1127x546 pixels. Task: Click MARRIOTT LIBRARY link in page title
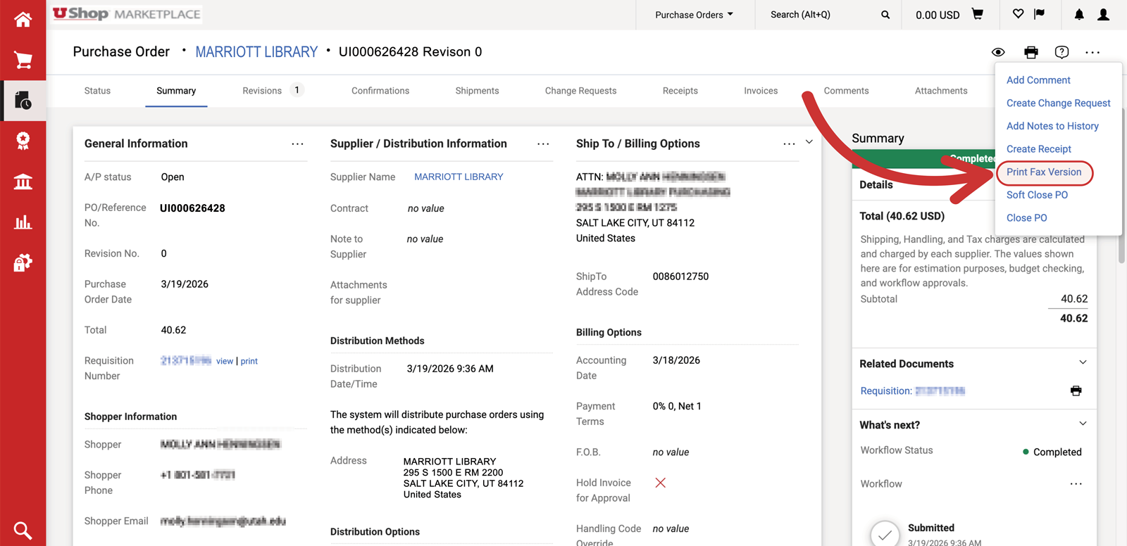(256, 52)
